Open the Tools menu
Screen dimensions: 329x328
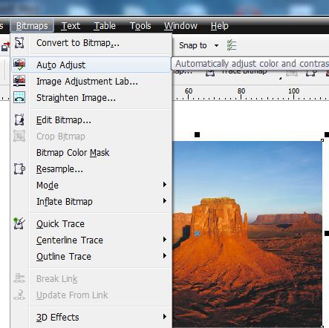(140, 26)
